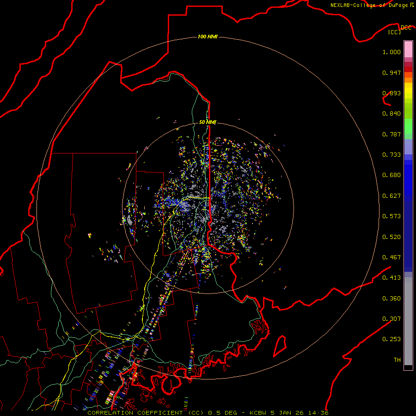The width and height of the screenshot is (416, 416).
Task: Click the 0.413 color scale value
Action: pyautogui.click(x=392, y=278)
